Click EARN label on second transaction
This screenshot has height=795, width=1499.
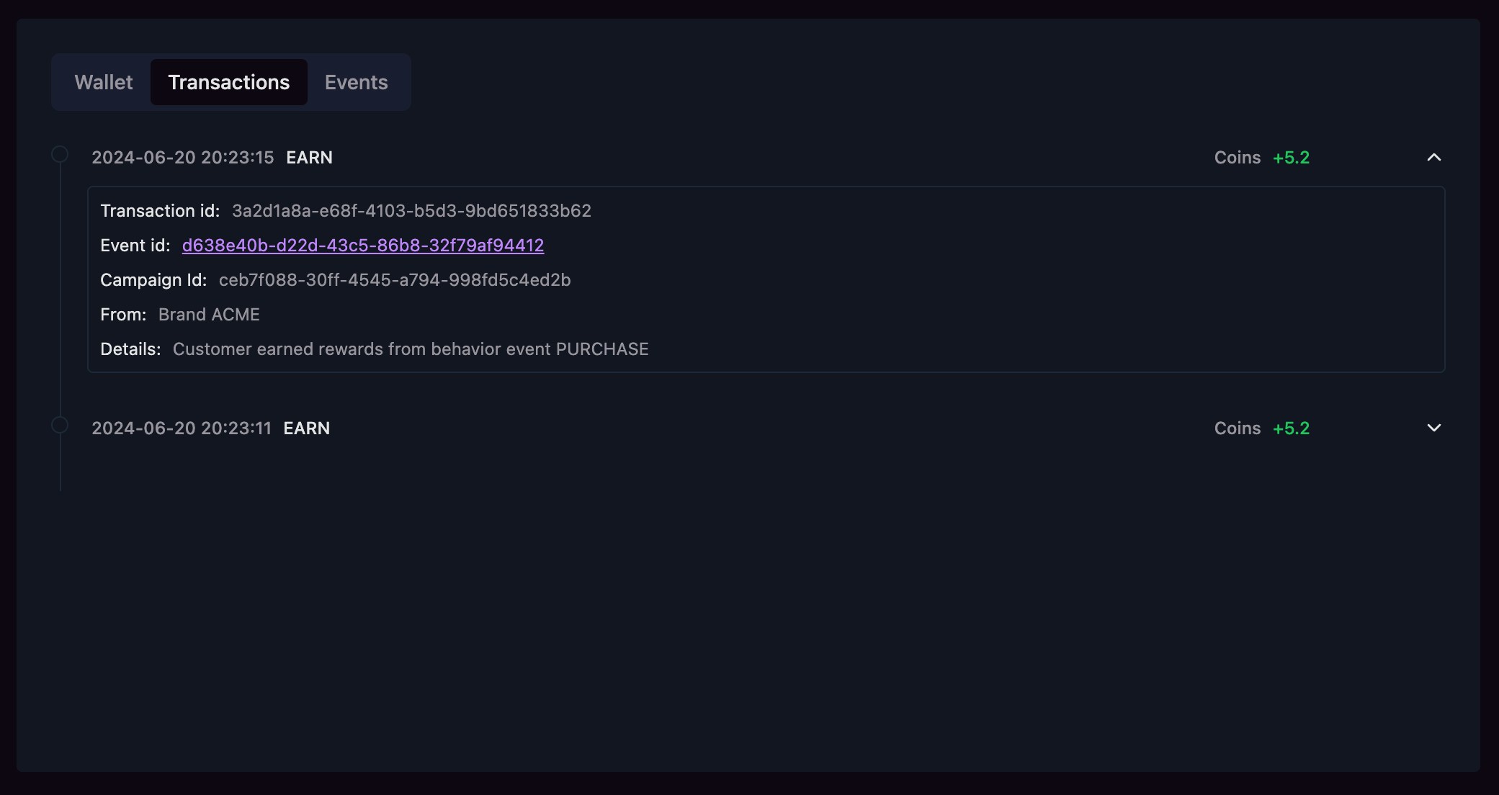click(306, 428)
